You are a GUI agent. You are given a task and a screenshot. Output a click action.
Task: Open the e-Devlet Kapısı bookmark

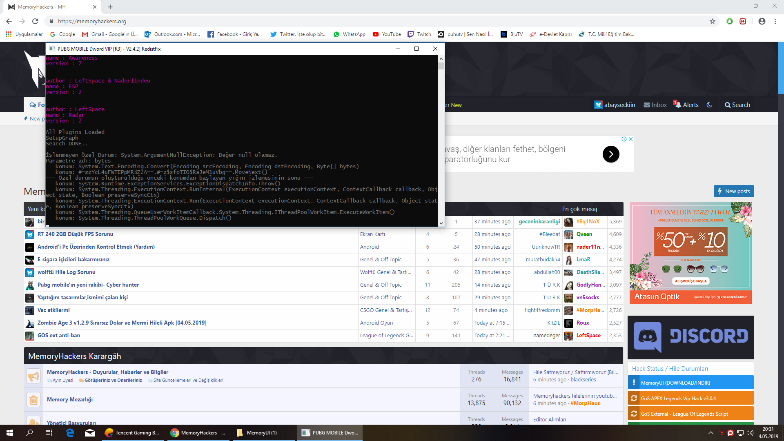click(x=551, y=34)
